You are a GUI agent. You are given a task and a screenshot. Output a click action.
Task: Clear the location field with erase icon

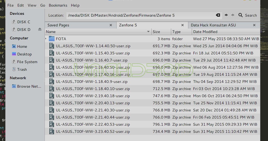[x=218, y=15]
